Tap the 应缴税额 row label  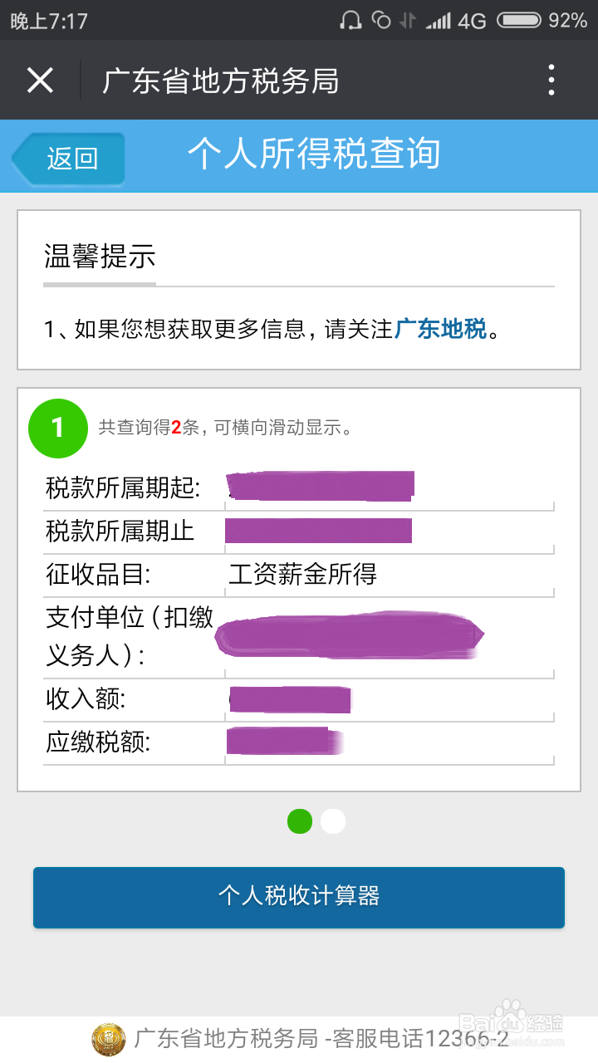[x=98, y=742]
